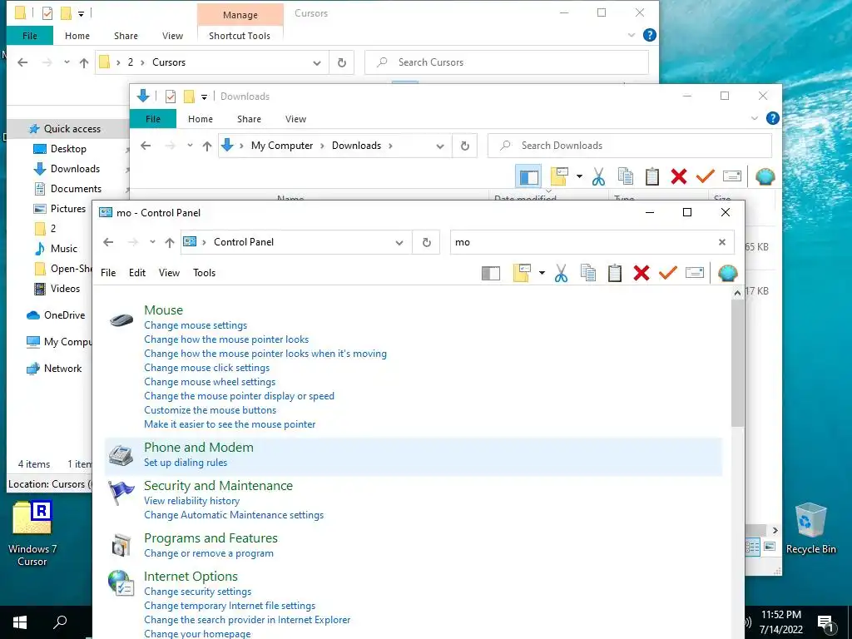
Task: Click the shell icon in Control Panel toolbar
Action: point(727,273)
